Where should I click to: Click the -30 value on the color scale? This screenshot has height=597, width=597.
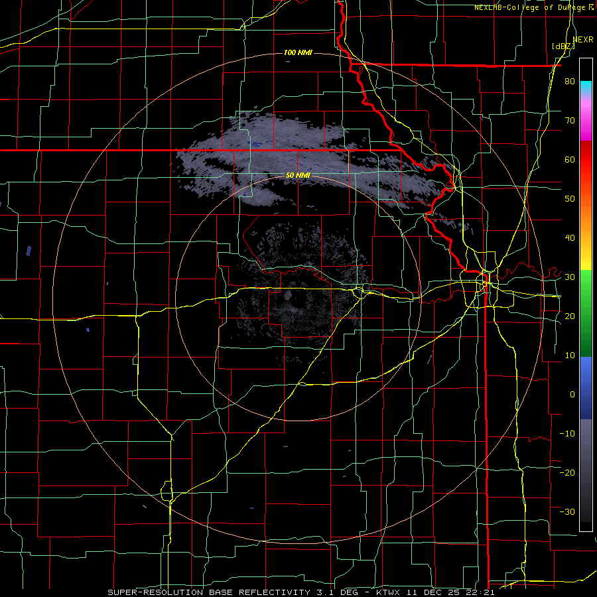tap(567, 511)
